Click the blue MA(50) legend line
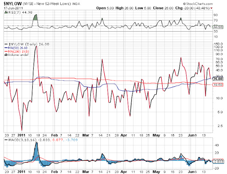 (6, 48)
